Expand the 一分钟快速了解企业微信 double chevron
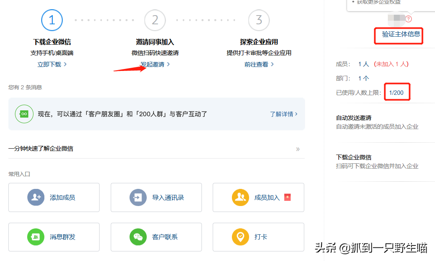435x261 pixels. (x=298, y=149)
